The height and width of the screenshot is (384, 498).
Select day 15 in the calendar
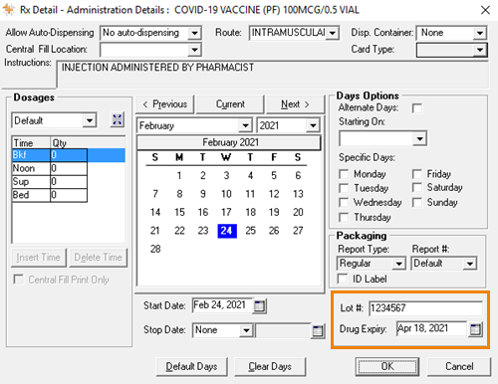[x=179, y=212]
